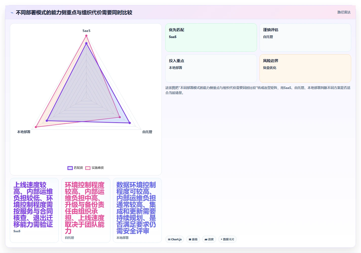Click the 匹配度 data point near 自托管 vertex
361x253 pixels.
click(130, 123)
